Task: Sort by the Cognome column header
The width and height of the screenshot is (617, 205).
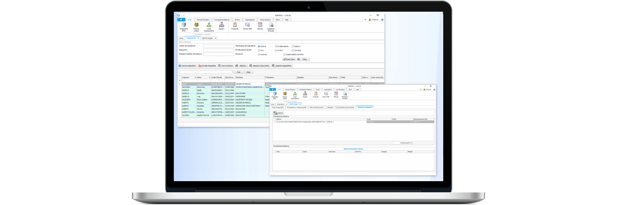Action: (x=189, y=78)
